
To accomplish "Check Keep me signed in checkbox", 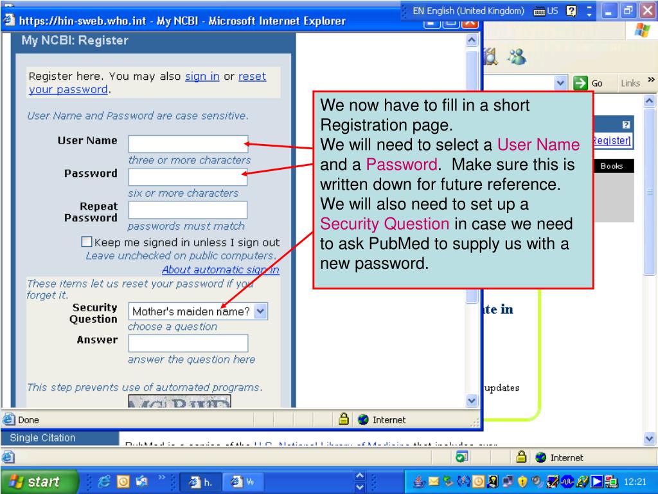I will pos(87,242).
